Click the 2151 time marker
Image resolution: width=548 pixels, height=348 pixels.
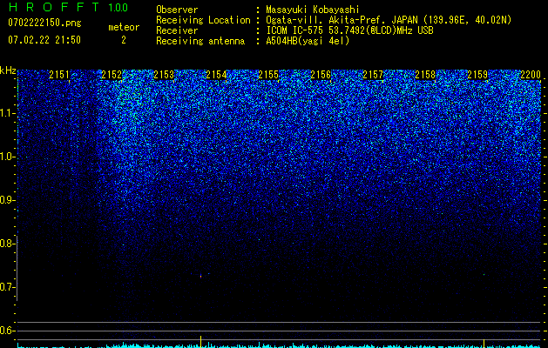click(x=59, y=74)
